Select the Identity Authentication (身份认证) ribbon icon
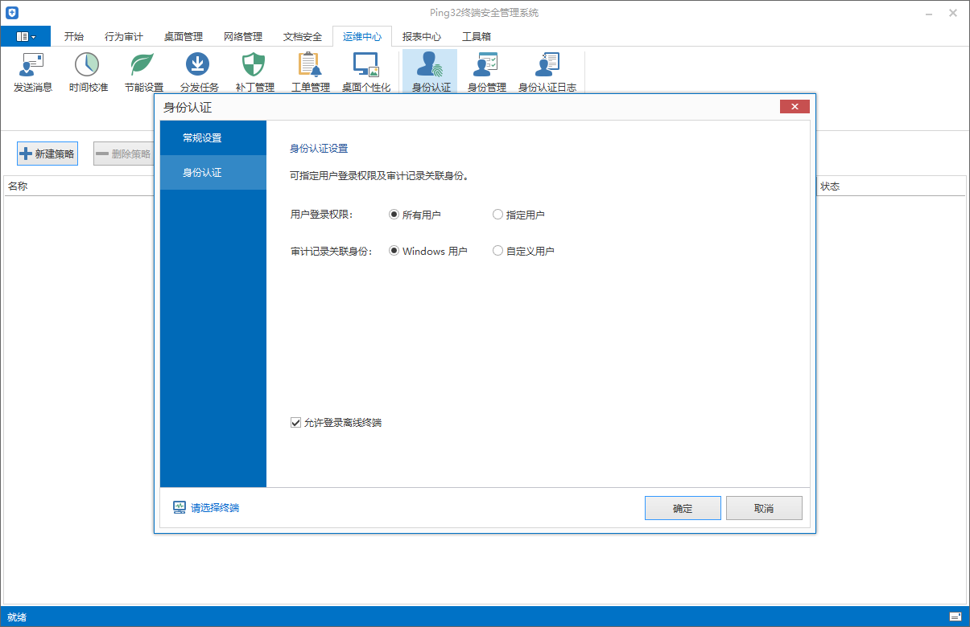The height and width of the screenshot is (627, 970). [431, 72]
